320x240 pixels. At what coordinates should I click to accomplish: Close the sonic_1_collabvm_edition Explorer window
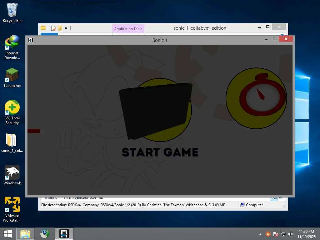pyautogui.click(x=279, y=27)
